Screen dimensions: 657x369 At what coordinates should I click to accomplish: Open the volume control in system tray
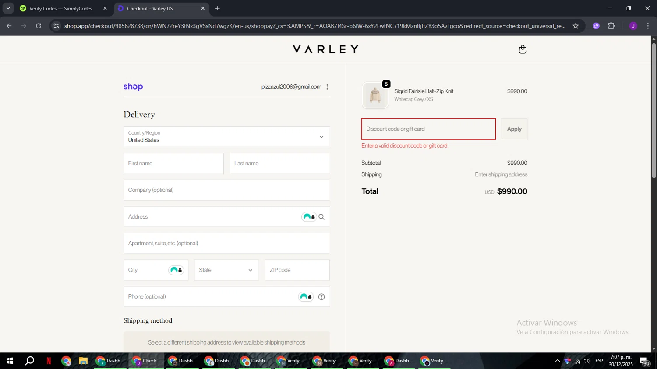pos(587,361)
